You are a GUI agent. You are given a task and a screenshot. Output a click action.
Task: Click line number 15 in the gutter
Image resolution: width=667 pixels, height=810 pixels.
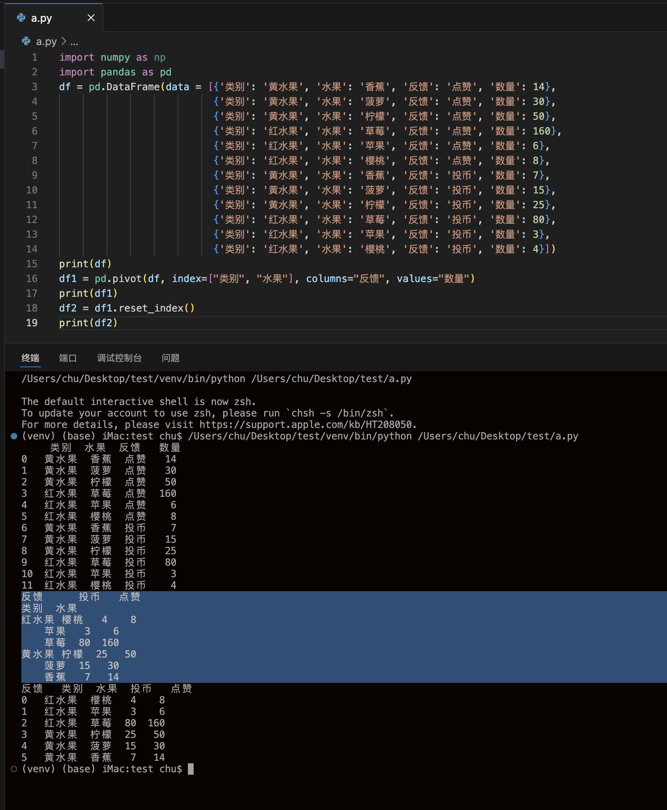(x=32, y=264)
